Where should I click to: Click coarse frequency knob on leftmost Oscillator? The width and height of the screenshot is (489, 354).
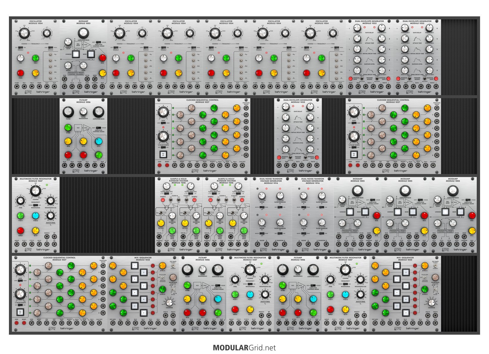point(24,34)
